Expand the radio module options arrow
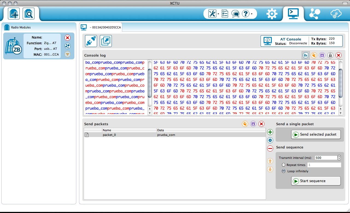 coord(68,54)
